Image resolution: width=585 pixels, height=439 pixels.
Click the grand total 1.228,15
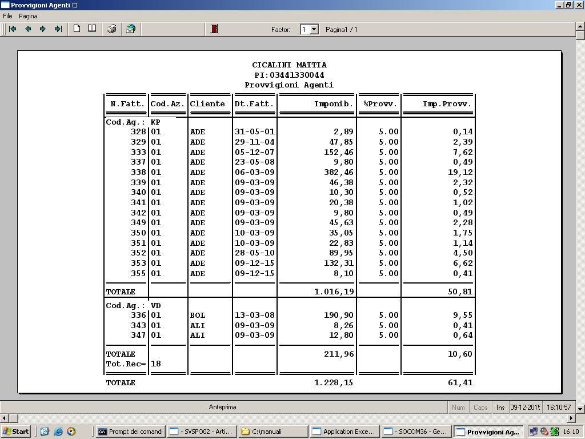point(334,382)
